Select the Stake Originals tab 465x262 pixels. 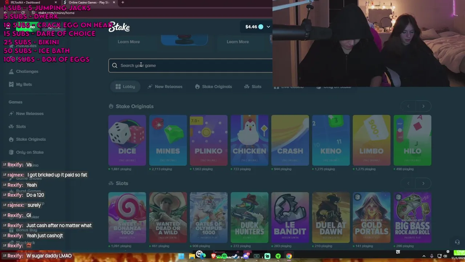[x=213, y=87]
